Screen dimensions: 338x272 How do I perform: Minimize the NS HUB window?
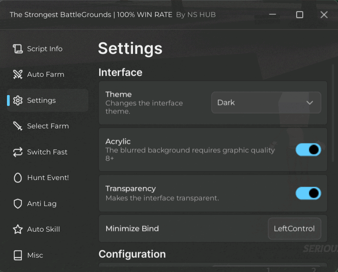pyautogui.click(x=272, y=15)
